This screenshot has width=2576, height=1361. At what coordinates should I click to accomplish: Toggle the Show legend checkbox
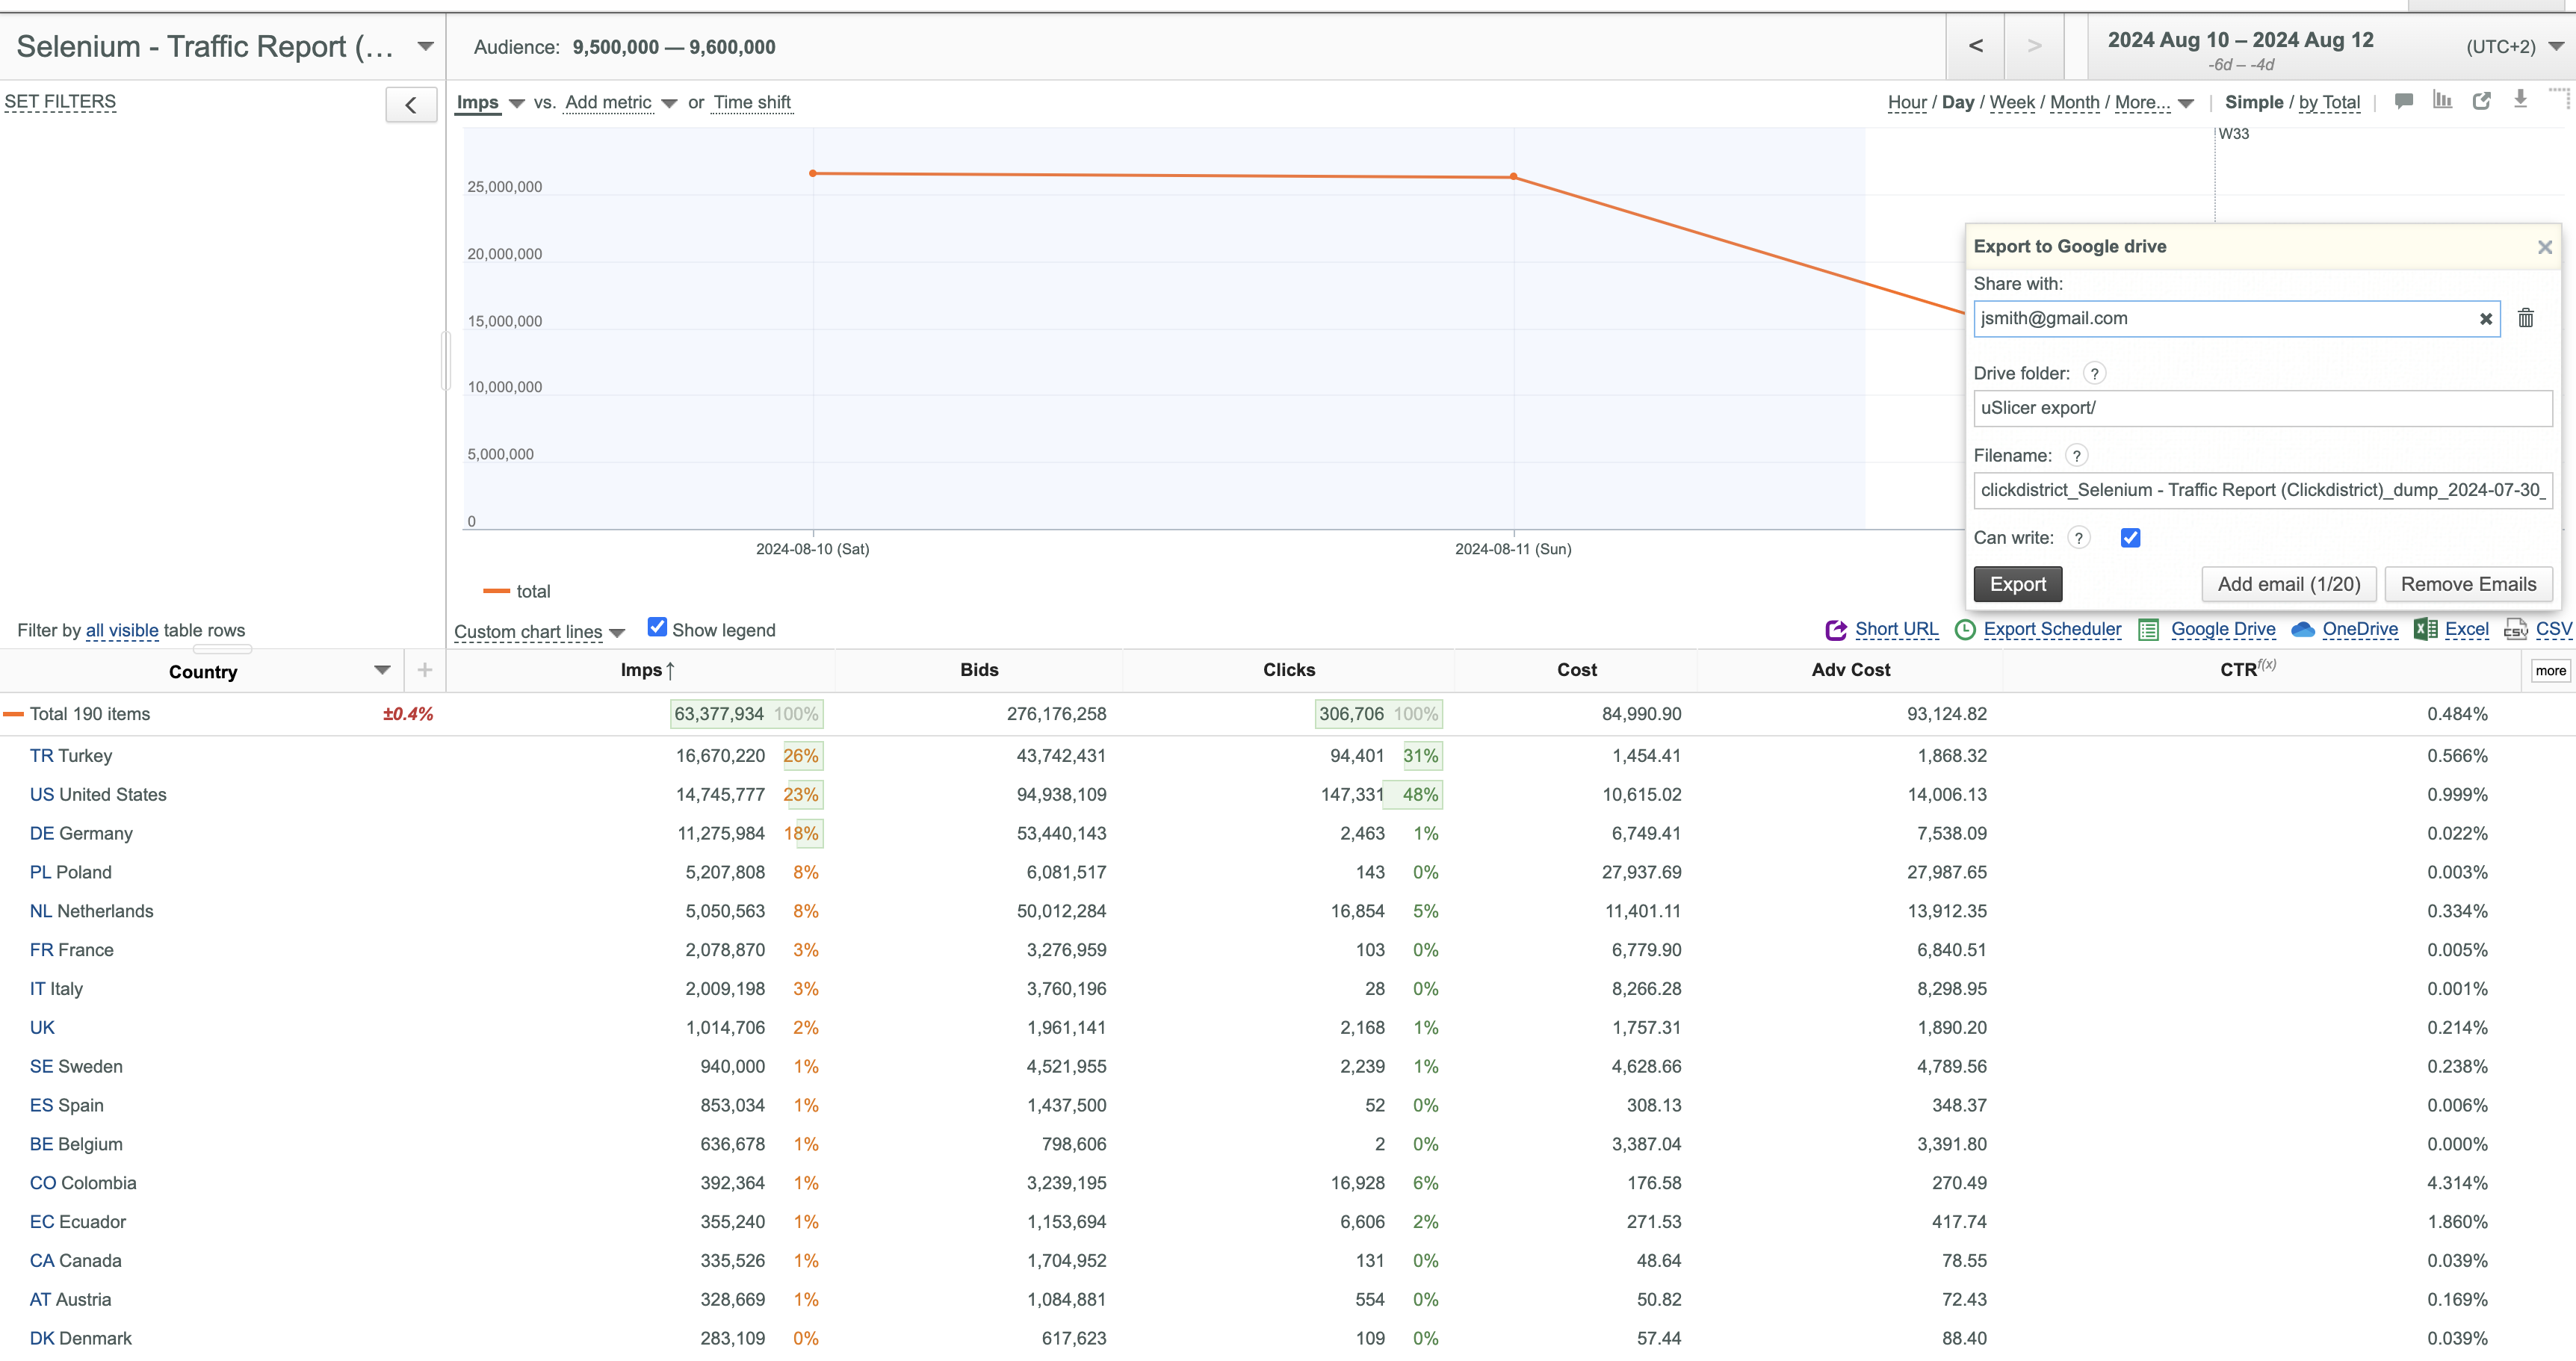coord(657,627)
